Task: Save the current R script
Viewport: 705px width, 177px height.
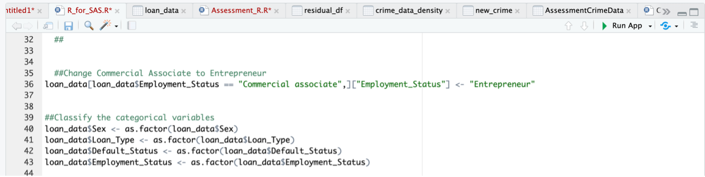Action: point(69,26)
